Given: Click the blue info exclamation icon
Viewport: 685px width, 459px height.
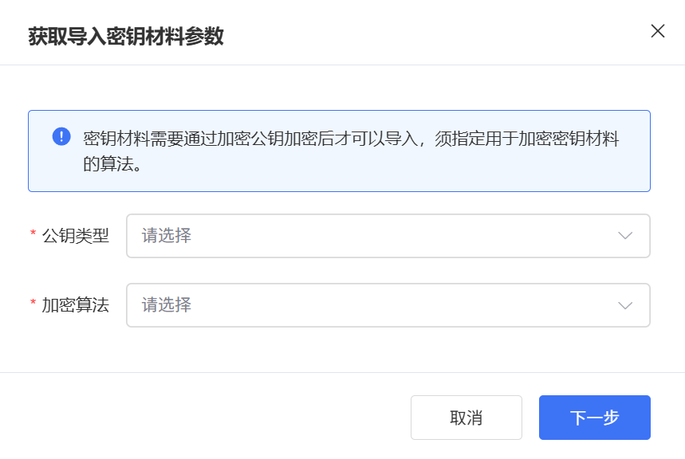Looking at the screenshot, I should pyautogui.click(x=61, y=137).
